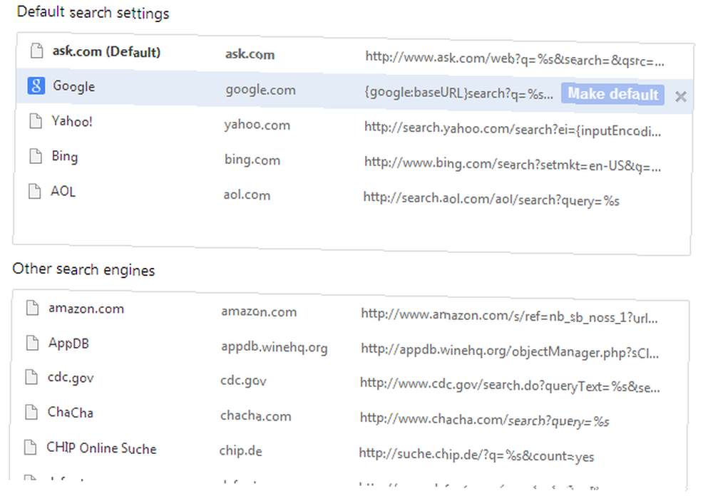Viewport: 713px width, 501px height.
Task: Click the Other search engines heading
Action: (83, 269)
